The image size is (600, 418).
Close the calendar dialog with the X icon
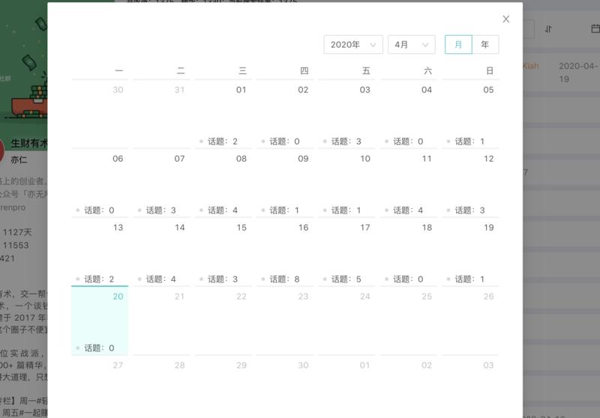coord(506,19)
